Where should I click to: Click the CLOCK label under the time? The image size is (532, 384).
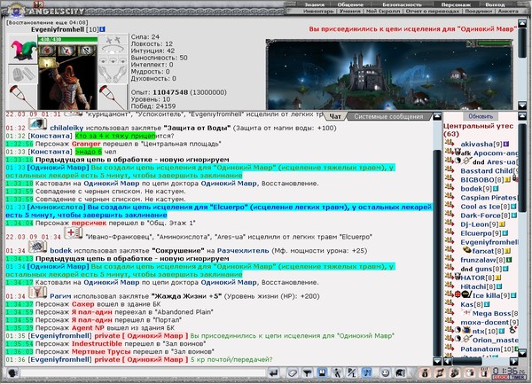(x=500, y=377)
